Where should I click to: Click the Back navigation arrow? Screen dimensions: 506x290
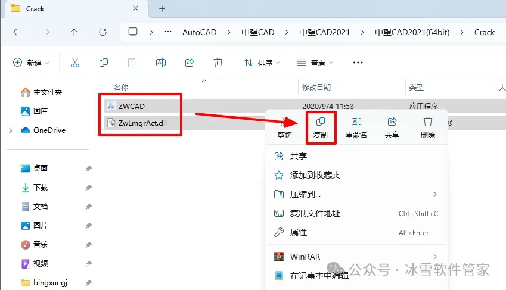click(x=17, y=32)
